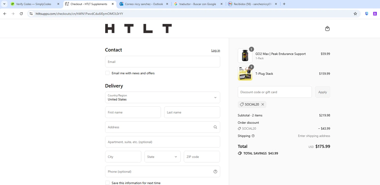Click the GO2 Max | Peak Endurance Support text
The width and height of the screenshot is (380, 185).
point(280,54)
